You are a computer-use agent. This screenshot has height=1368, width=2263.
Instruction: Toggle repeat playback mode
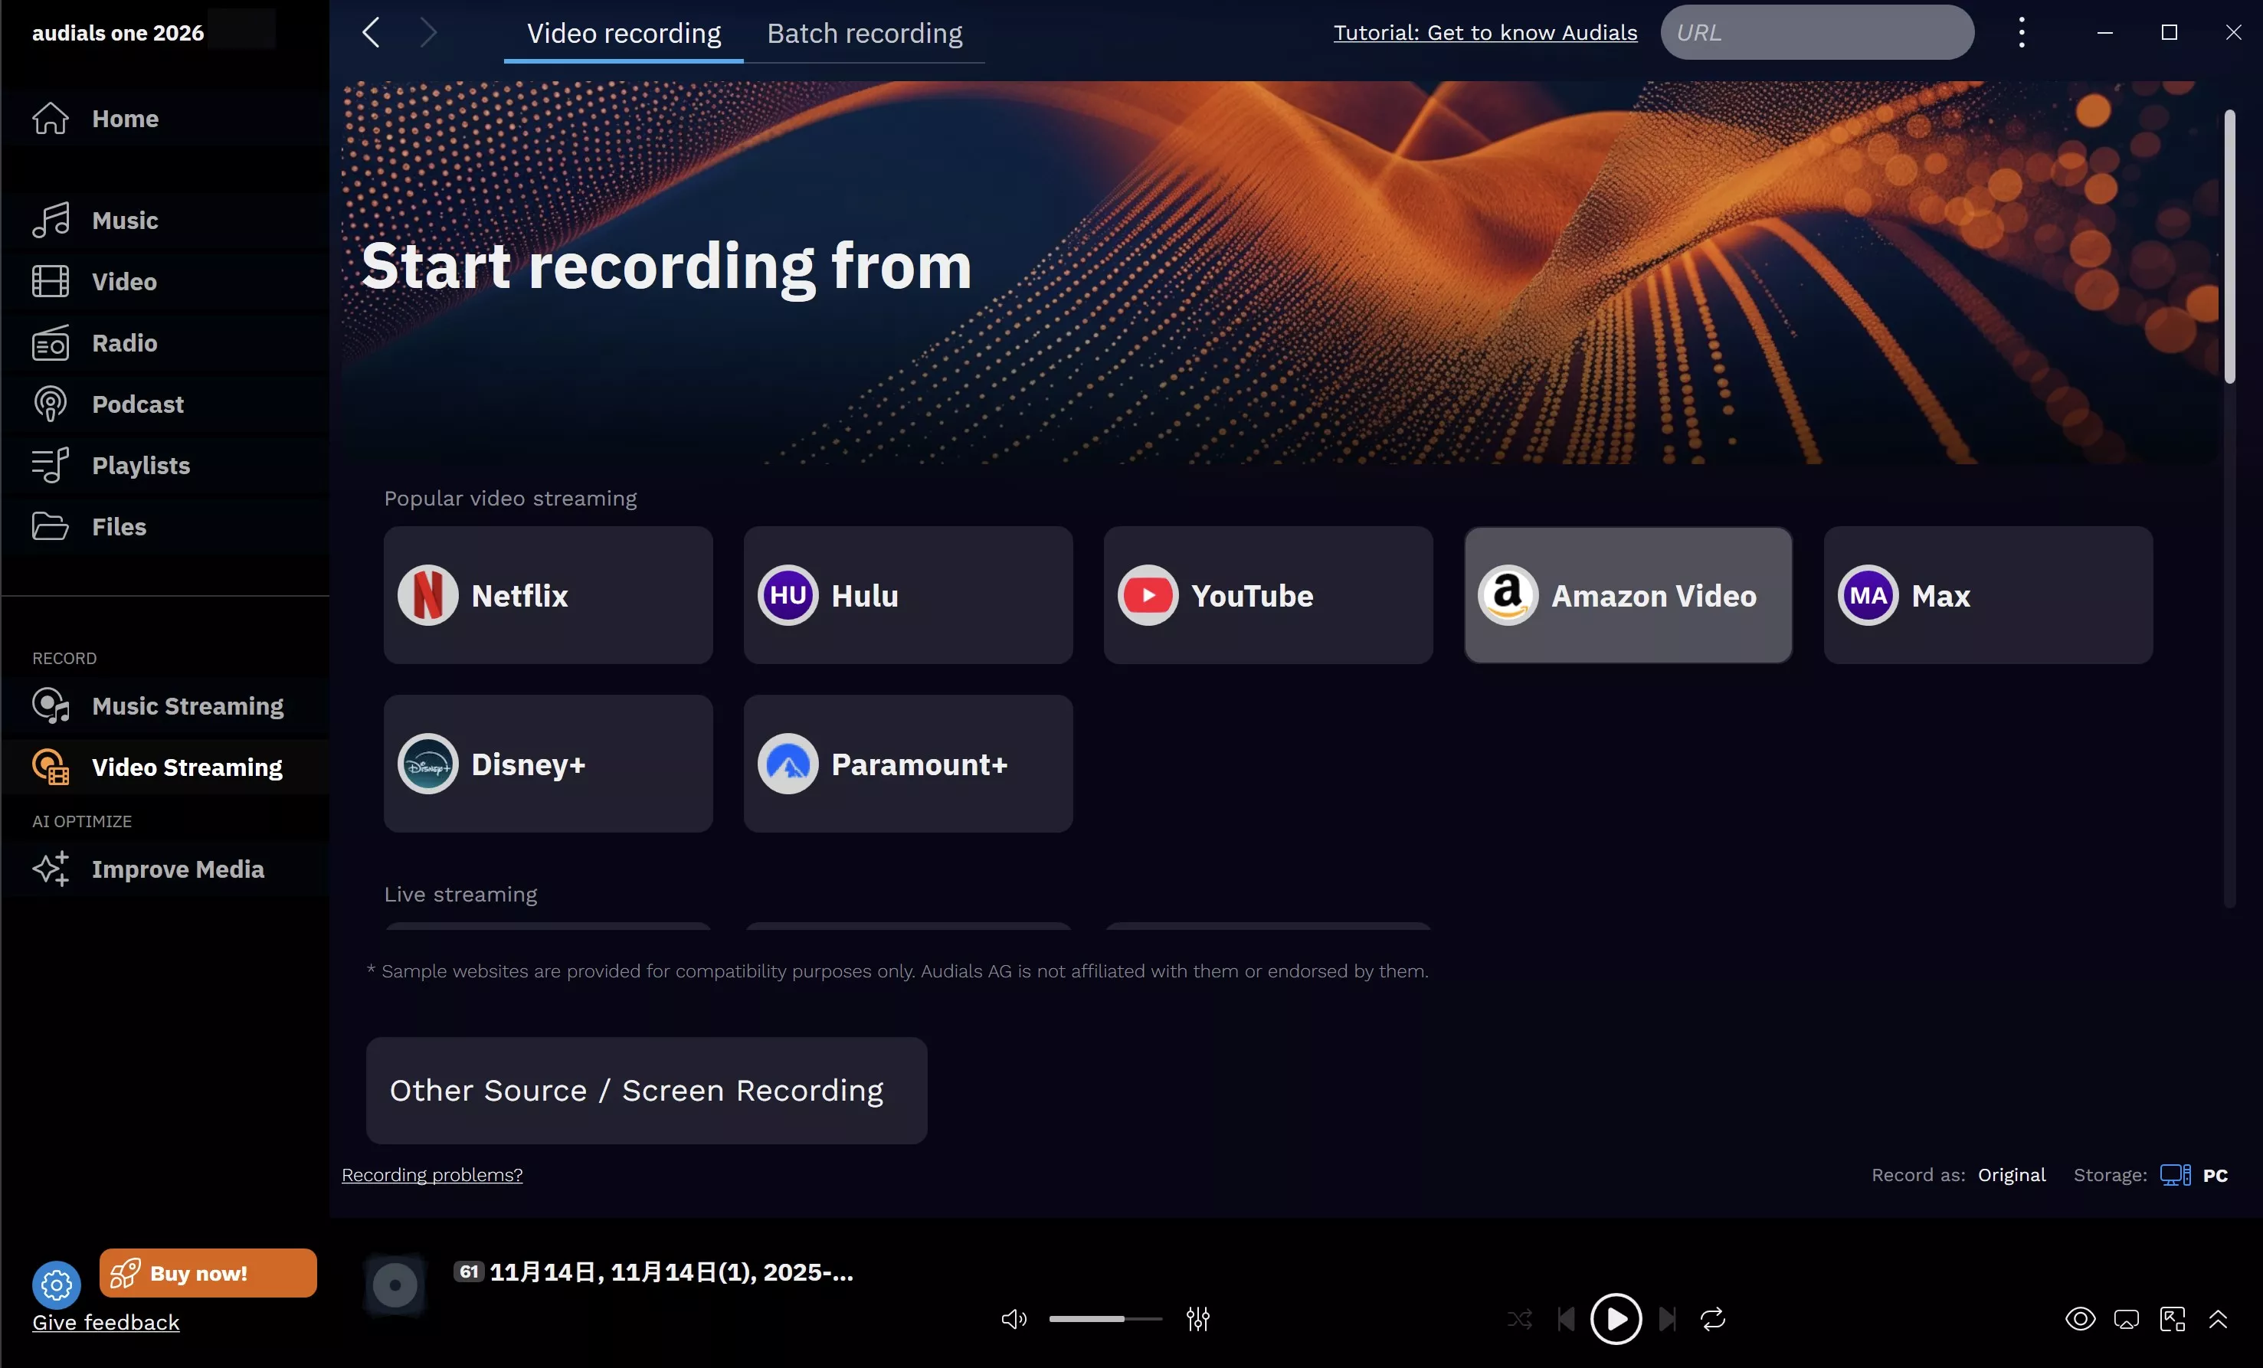click(1713, 1319)
